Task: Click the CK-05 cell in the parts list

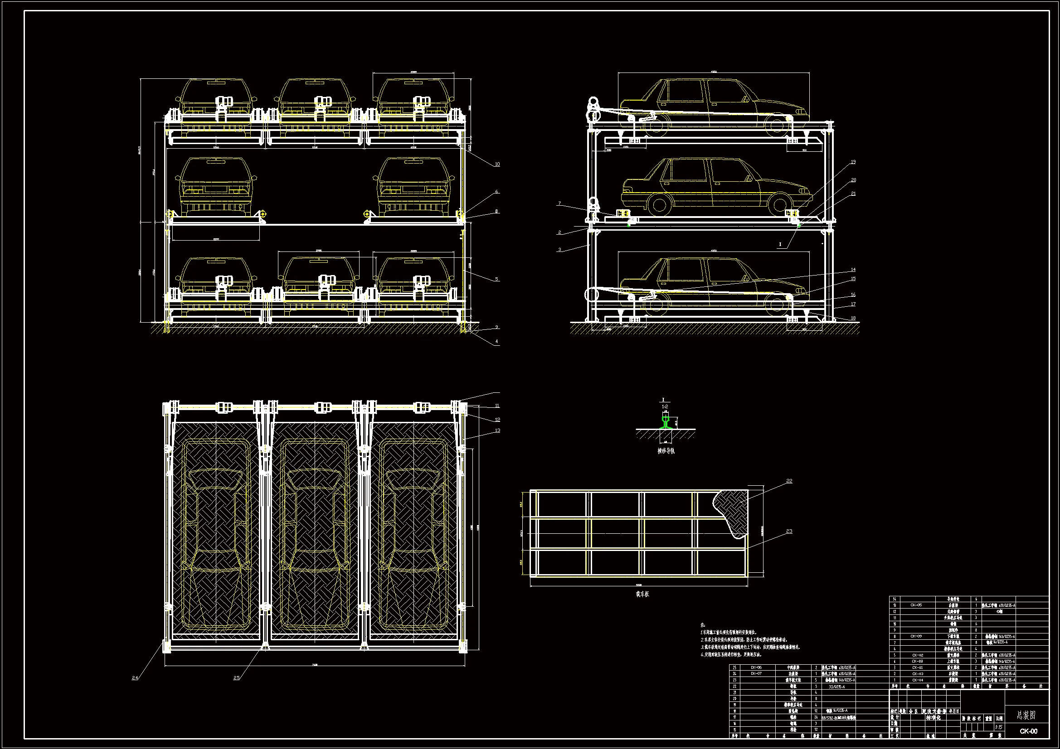Action: [x=916, y=605]
